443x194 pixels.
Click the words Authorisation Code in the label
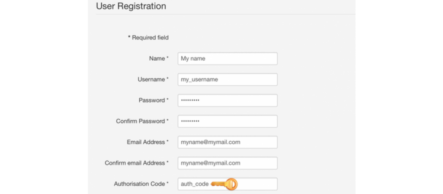pyautogui.click(x=139, y=184)
